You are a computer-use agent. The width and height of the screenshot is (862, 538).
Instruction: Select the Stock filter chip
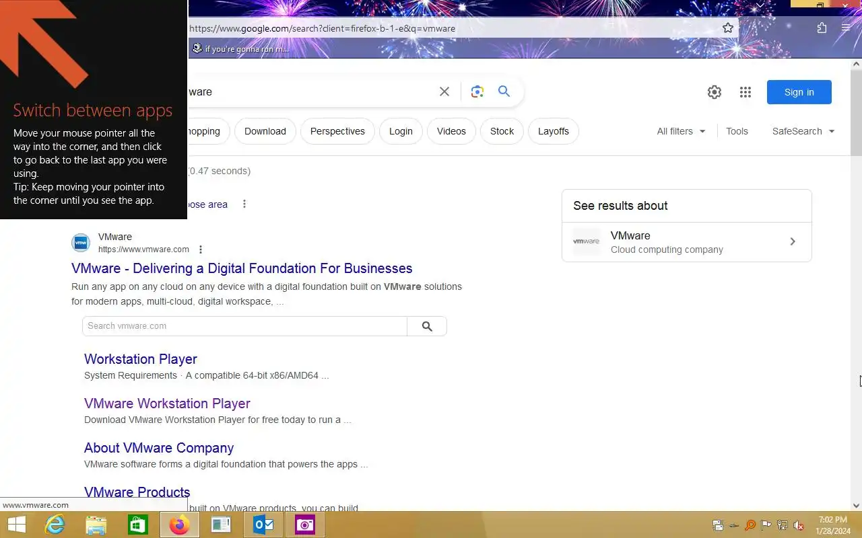coord(502,131)
